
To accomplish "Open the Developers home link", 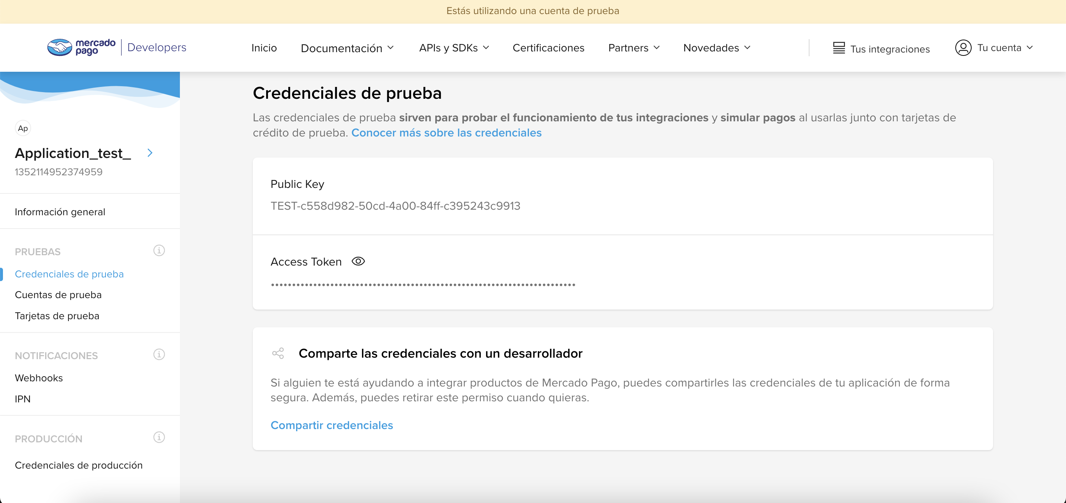I will click(157, 47).
